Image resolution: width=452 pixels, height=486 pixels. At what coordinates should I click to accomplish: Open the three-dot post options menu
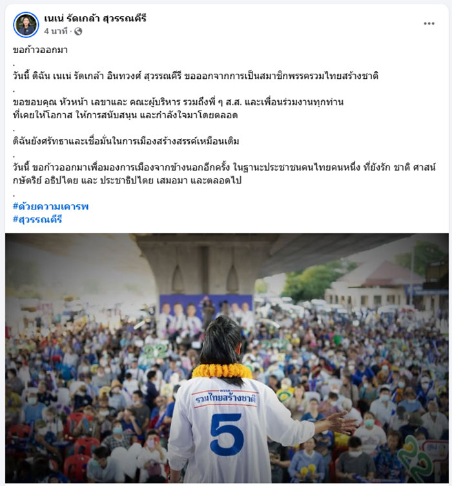tap(429, 23)
